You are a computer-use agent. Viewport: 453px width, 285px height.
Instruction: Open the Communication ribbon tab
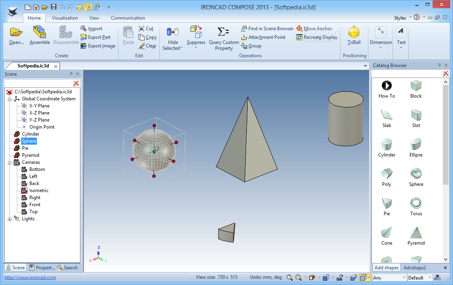pos(128,18)
